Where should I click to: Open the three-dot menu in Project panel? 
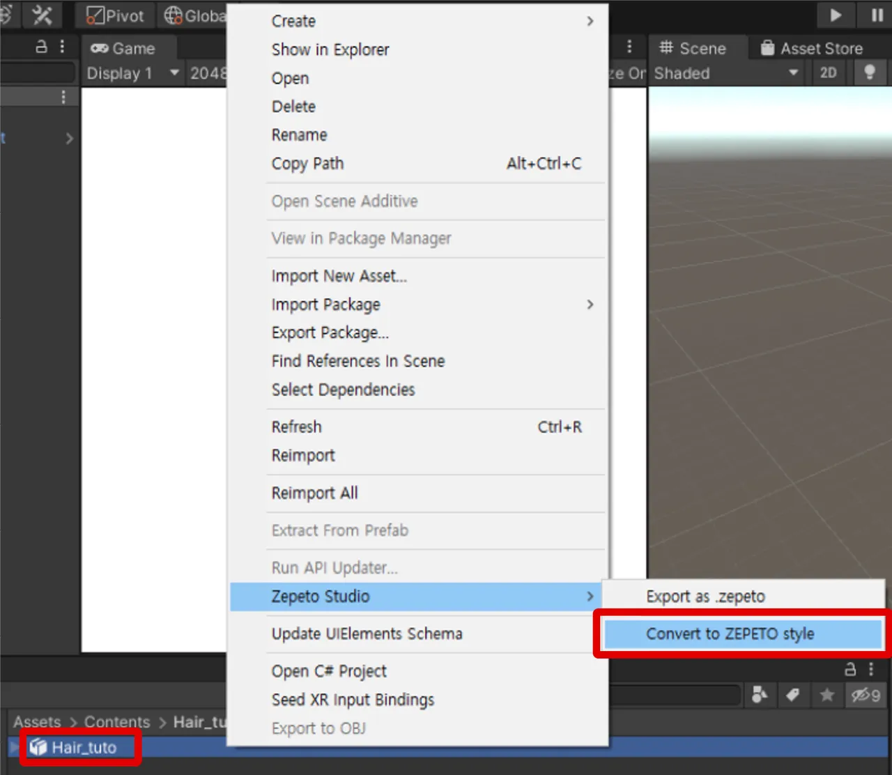point(870,670)
